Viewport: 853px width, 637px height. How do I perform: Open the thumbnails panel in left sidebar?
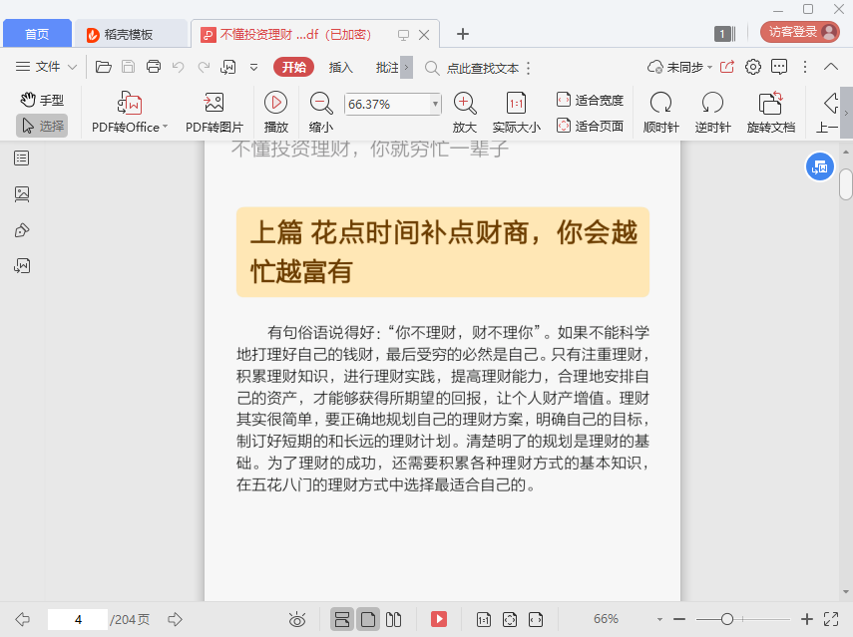coord(22,193)
